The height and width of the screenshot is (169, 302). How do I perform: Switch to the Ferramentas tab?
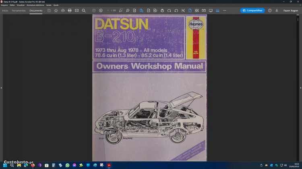(19, 10)
